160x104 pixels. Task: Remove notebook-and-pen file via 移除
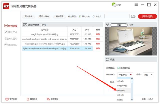tap(98, 39)
